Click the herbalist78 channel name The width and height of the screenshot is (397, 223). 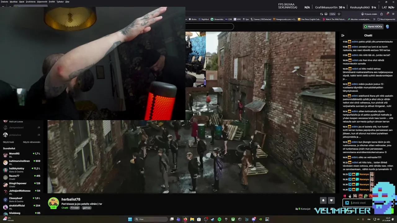tap(71, 199)
